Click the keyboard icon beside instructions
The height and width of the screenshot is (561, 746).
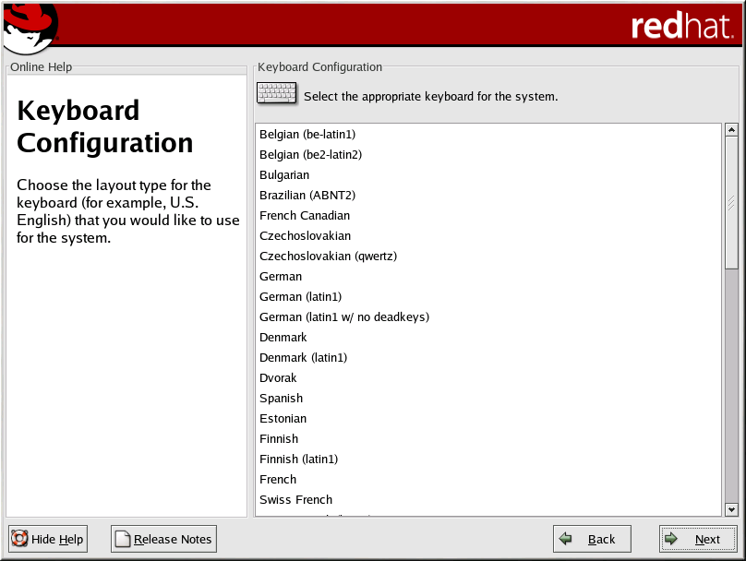276,94
